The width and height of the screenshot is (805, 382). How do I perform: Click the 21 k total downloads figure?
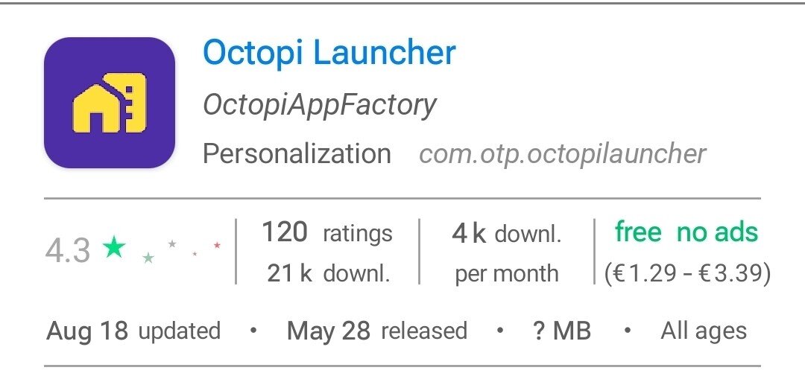(x=328, y=273)
